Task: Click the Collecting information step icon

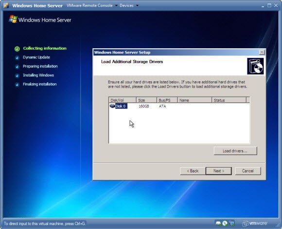Action: point(17,49)
